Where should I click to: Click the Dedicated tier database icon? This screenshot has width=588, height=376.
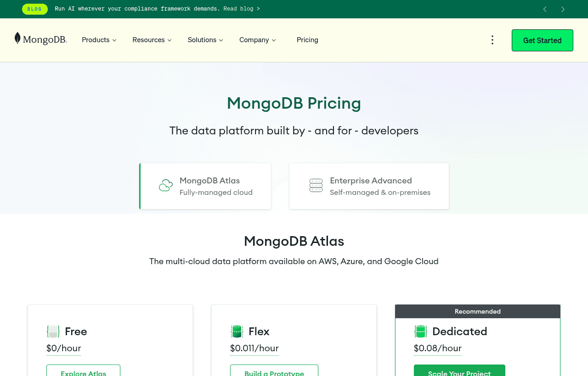(421, 332)
